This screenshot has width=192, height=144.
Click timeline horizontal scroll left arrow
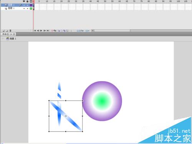[93, 31]
